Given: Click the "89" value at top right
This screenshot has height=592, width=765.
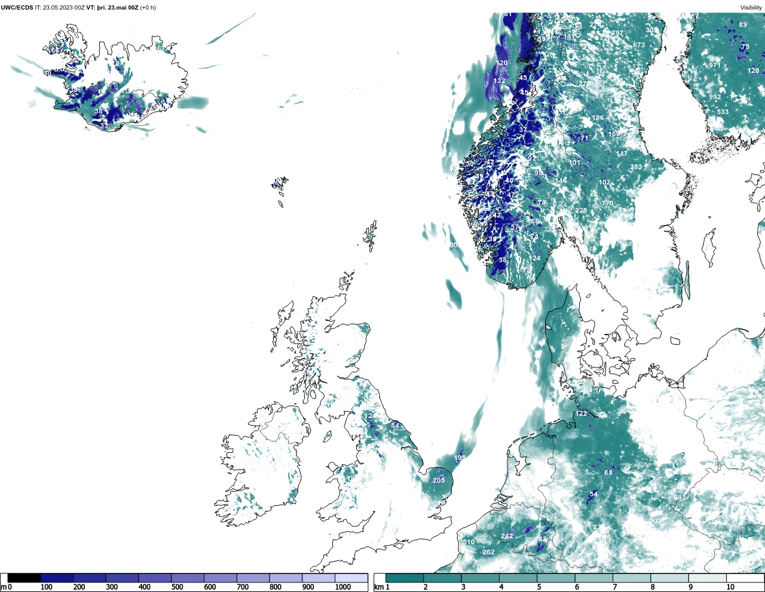Looking at the screenshot, I should tap(743, 25).
